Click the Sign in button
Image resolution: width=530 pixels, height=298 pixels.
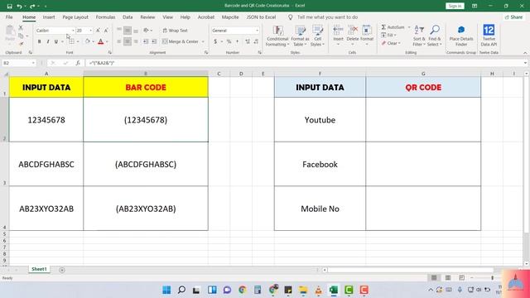click(x=455, y=6)
